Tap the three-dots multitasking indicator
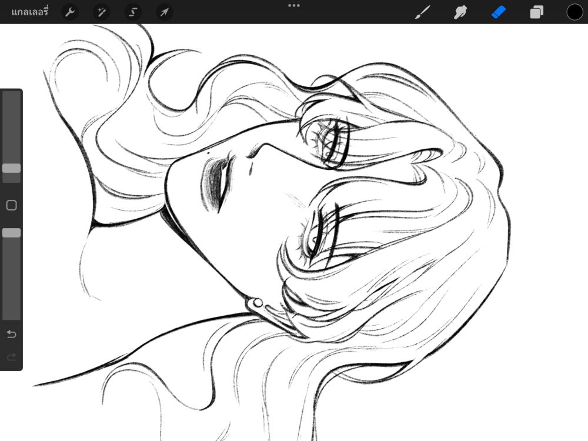The width and height of the screenshot is (588, 441). tap(294, 5)
